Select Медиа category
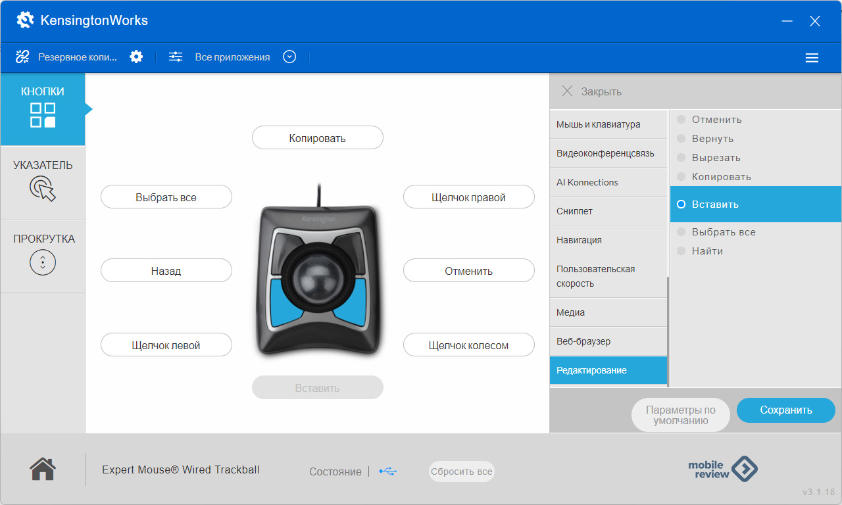Image resolution: width=842 pixels, height=505 pixels. [x=608, y=312]
